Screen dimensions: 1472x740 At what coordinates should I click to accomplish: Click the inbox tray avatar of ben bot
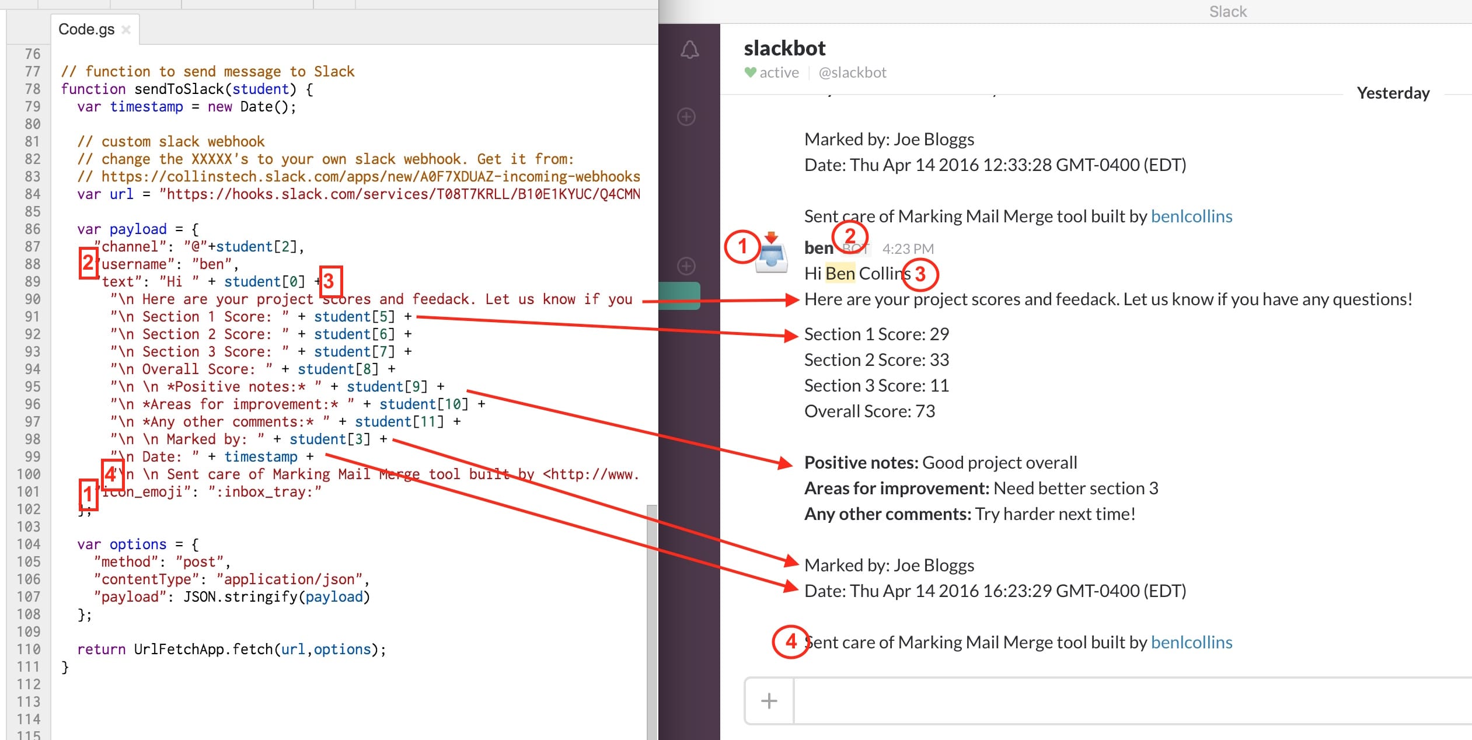tap(772, 253)
